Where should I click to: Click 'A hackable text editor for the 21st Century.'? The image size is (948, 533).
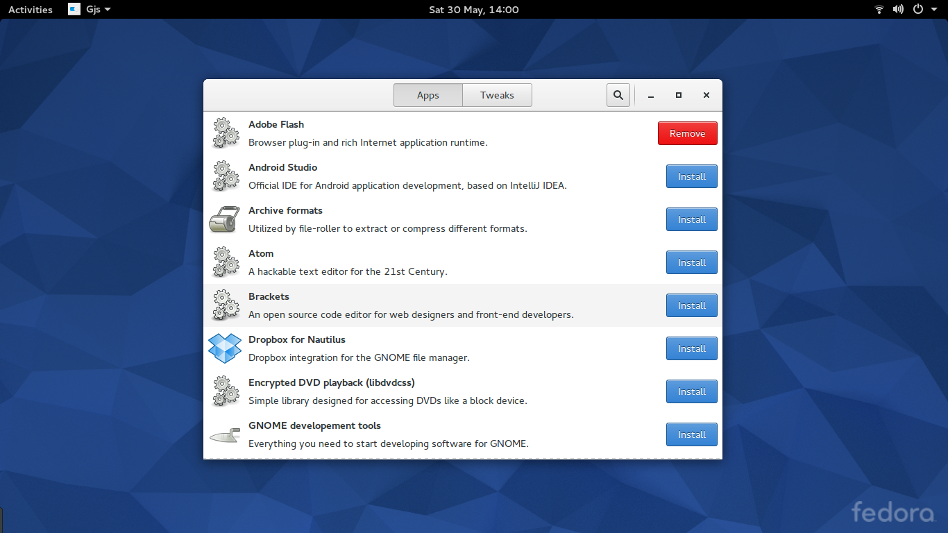(348, 271)
